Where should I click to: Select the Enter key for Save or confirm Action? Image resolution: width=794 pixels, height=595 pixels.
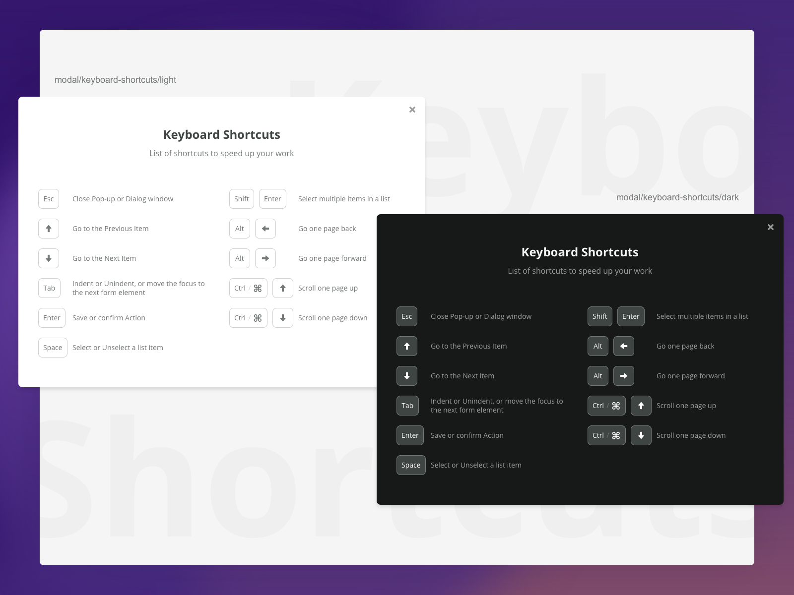tap(52, 318)
